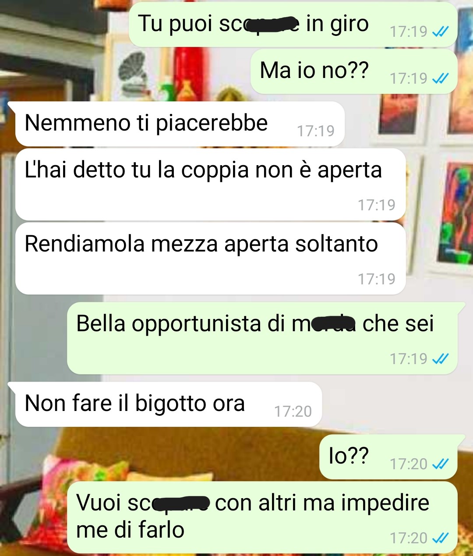The image size is (473, 556).
Task: Tap the timestamp under 'Rendiamola mezza aperta'
Action: 377,279
